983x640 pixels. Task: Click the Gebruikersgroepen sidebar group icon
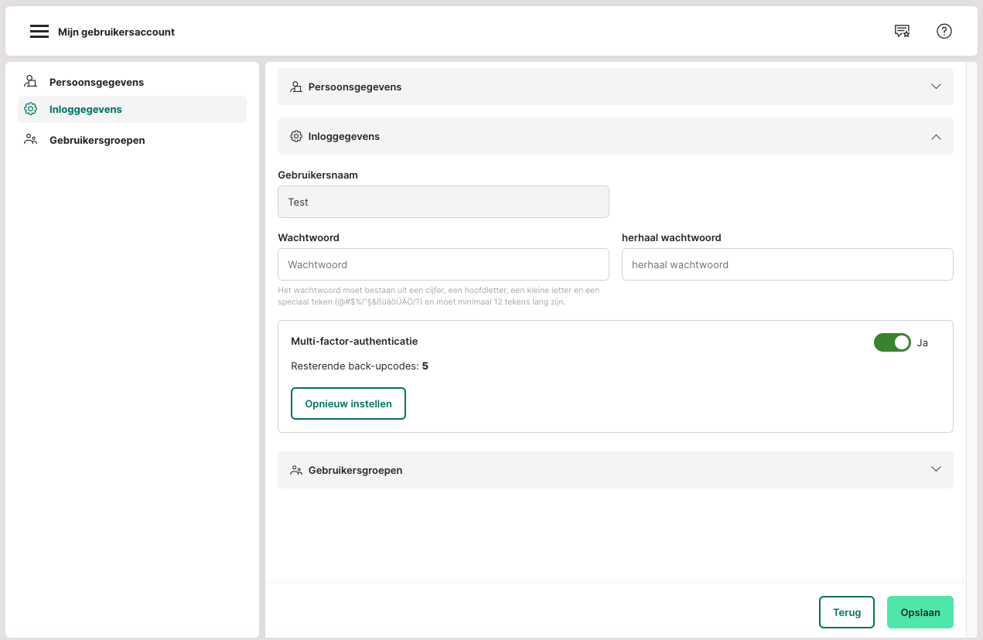click(x=31, y=140)
